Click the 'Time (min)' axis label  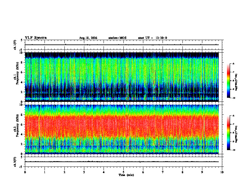pyautogui.click(x=126, y=175)
